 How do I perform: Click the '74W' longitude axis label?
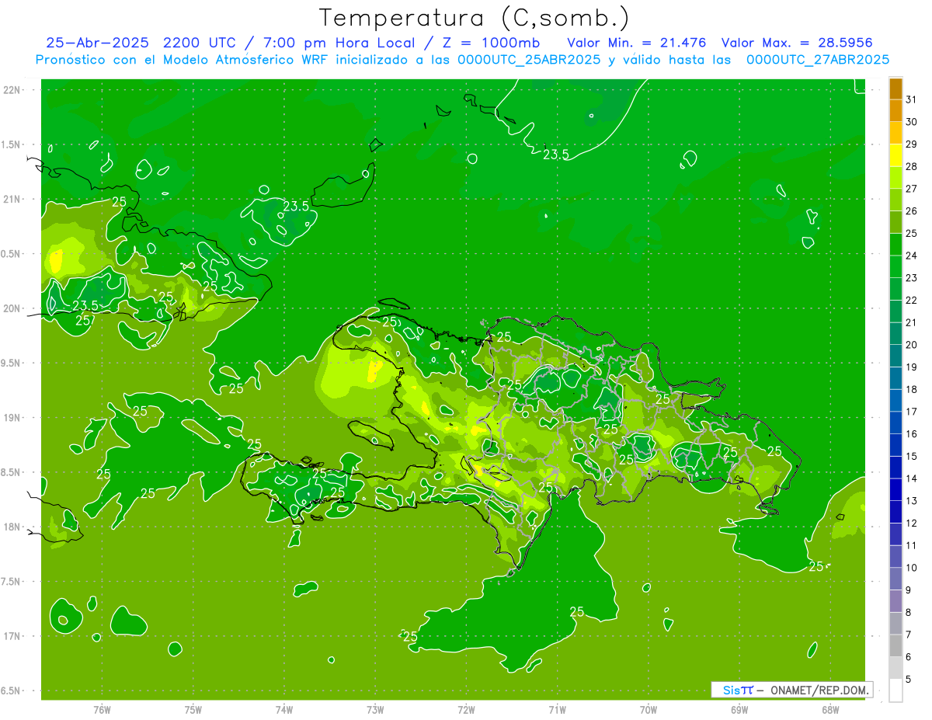(x=284, y=710)
